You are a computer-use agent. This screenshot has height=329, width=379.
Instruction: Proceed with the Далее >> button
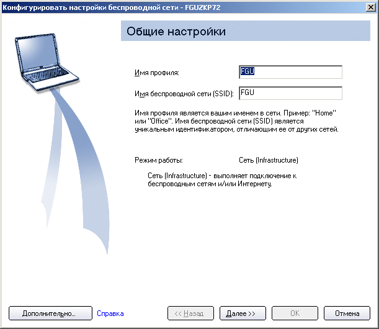pyautogui.click(x=244, y=313)
